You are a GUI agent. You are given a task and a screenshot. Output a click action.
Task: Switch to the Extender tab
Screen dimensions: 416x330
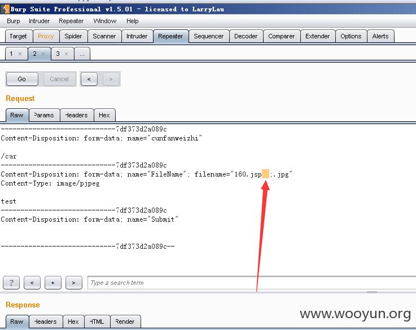(318, 36)
